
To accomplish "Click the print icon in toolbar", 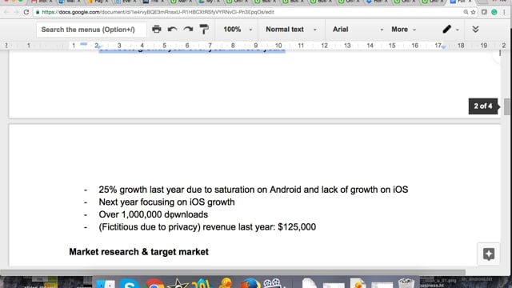I will (x=157, y=30).
